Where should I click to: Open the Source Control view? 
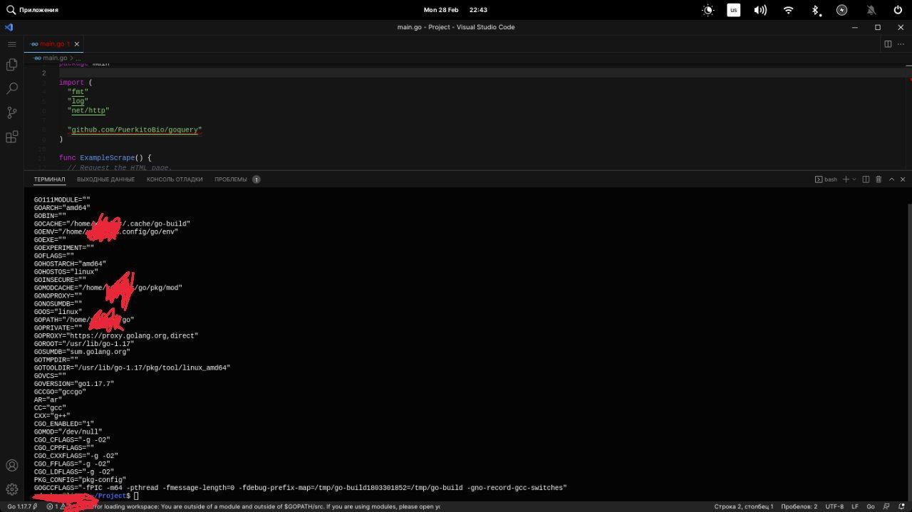(11, 113)
